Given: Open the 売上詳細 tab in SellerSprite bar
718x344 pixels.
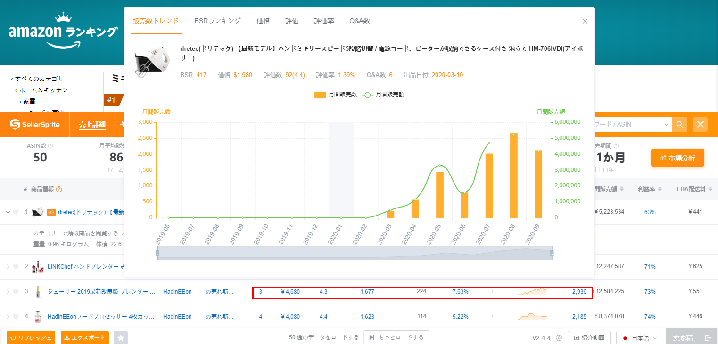Looking at the screenshot, I should 92,125.
